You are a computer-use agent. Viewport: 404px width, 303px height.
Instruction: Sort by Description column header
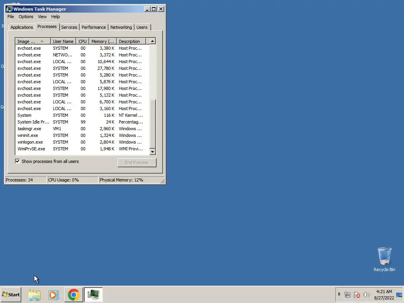coord(131,41)
